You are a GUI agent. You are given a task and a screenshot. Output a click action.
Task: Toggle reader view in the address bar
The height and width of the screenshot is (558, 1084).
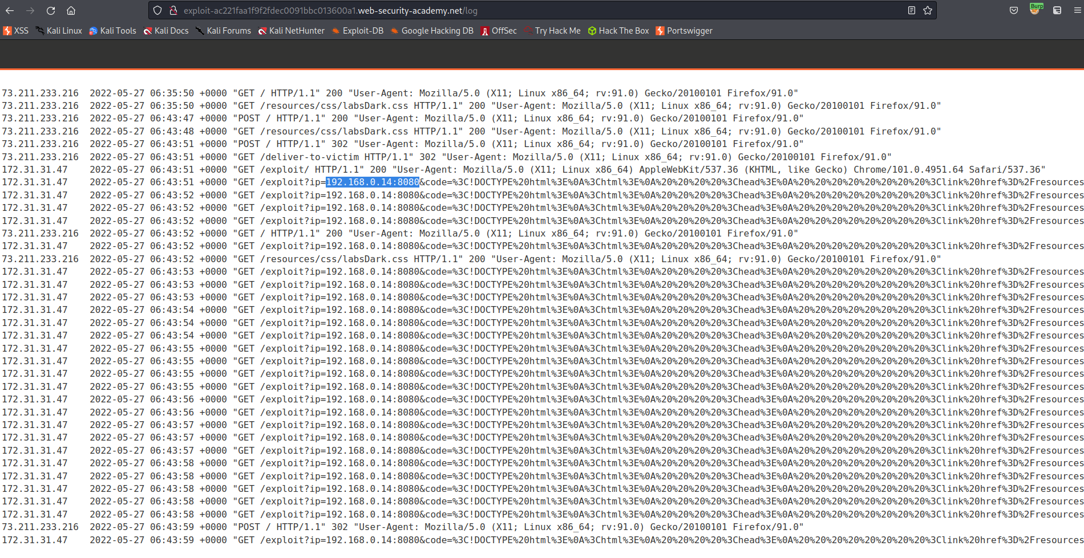pos(912,10)
